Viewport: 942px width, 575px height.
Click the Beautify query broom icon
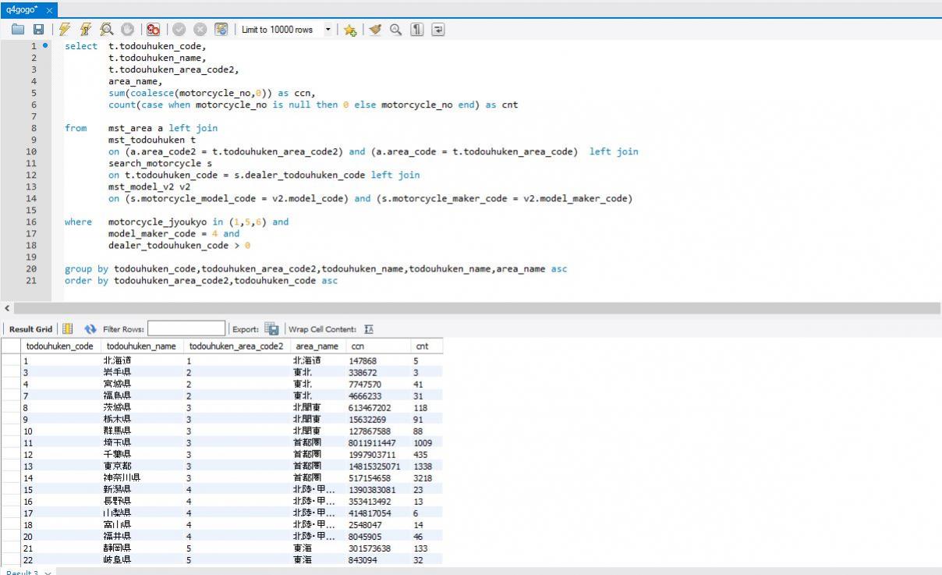pyautogui.click(x=375, y=30)
